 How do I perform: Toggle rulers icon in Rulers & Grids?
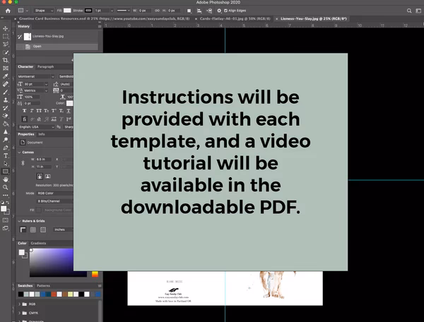(x=23, y=229)
